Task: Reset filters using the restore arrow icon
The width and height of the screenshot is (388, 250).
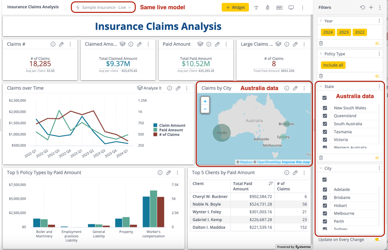Action: pyautogui.click(x=362, y=7)
